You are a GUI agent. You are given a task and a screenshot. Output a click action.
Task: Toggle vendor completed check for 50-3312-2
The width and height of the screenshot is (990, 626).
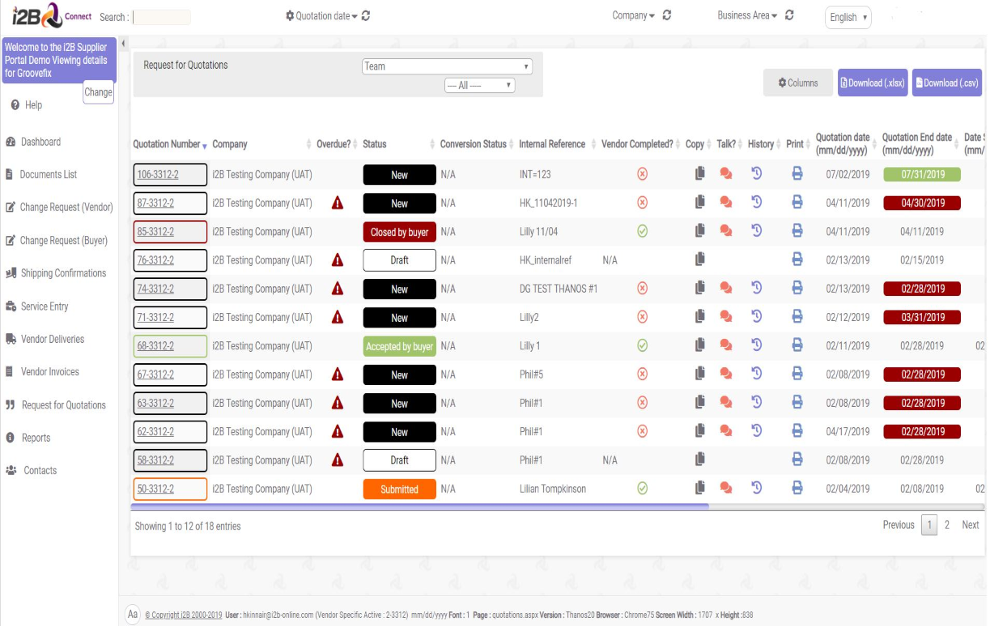(642, 488)
